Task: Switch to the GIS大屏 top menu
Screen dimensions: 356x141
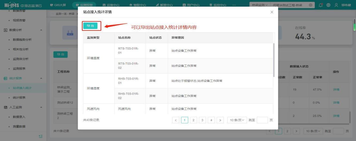Action: (58, 5)
